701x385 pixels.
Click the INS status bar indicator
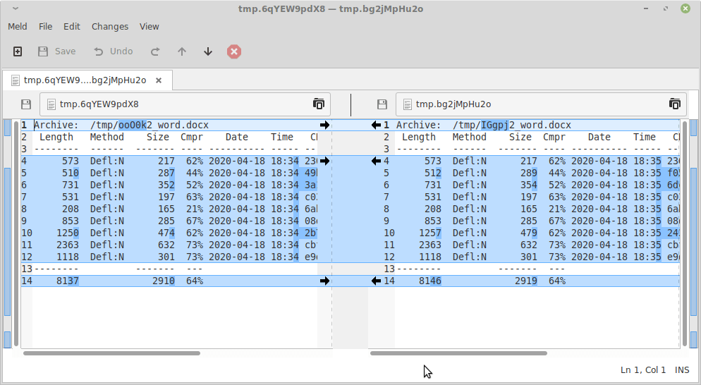[x=682, y=369]
